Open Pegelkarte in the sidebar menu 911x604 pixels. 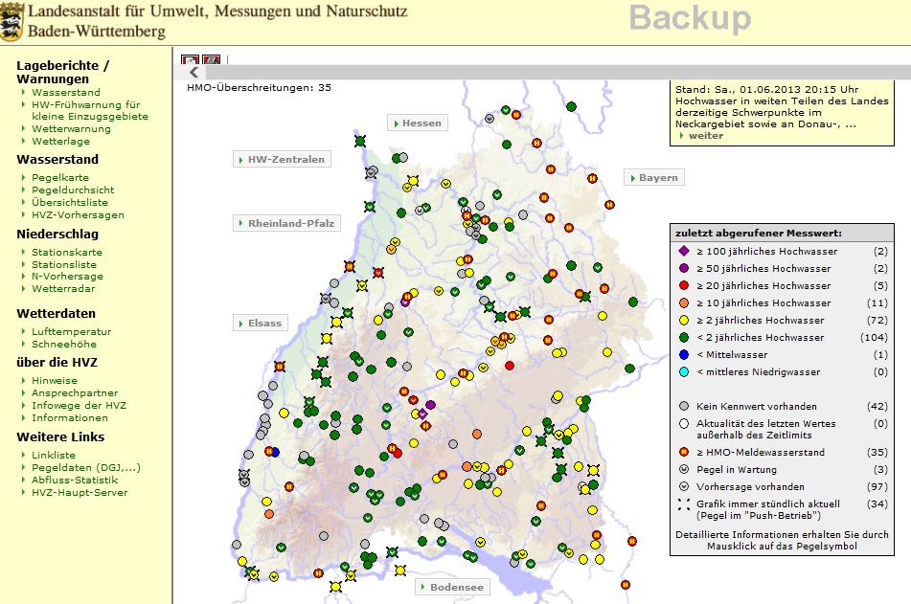point(59,178)
